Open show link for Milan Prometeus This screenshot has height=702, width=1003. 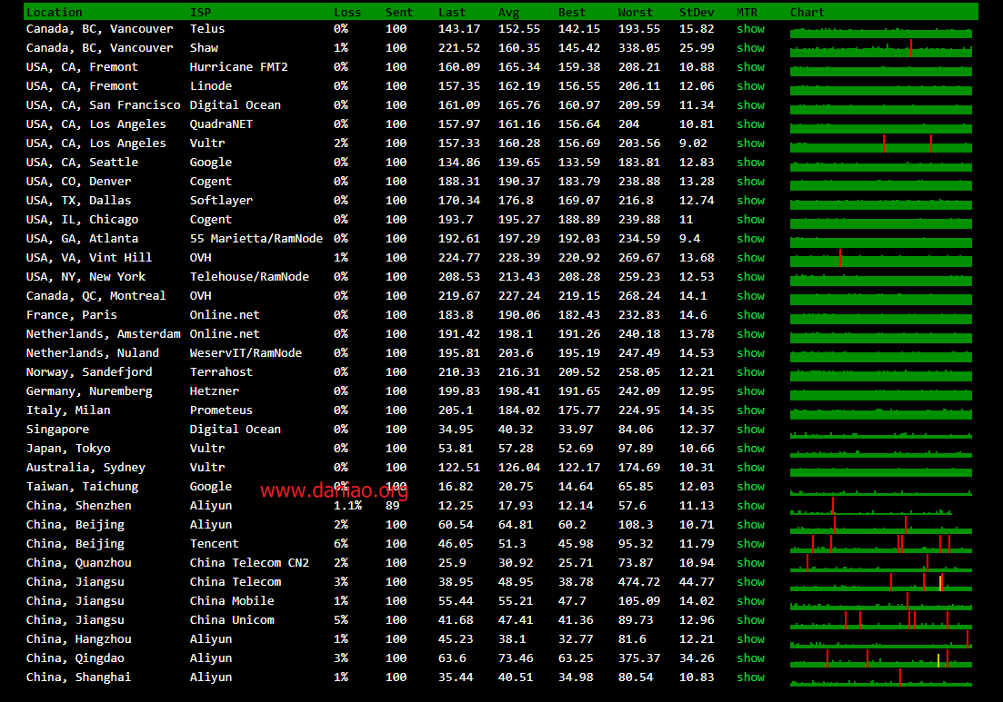[x=750, y=410]
